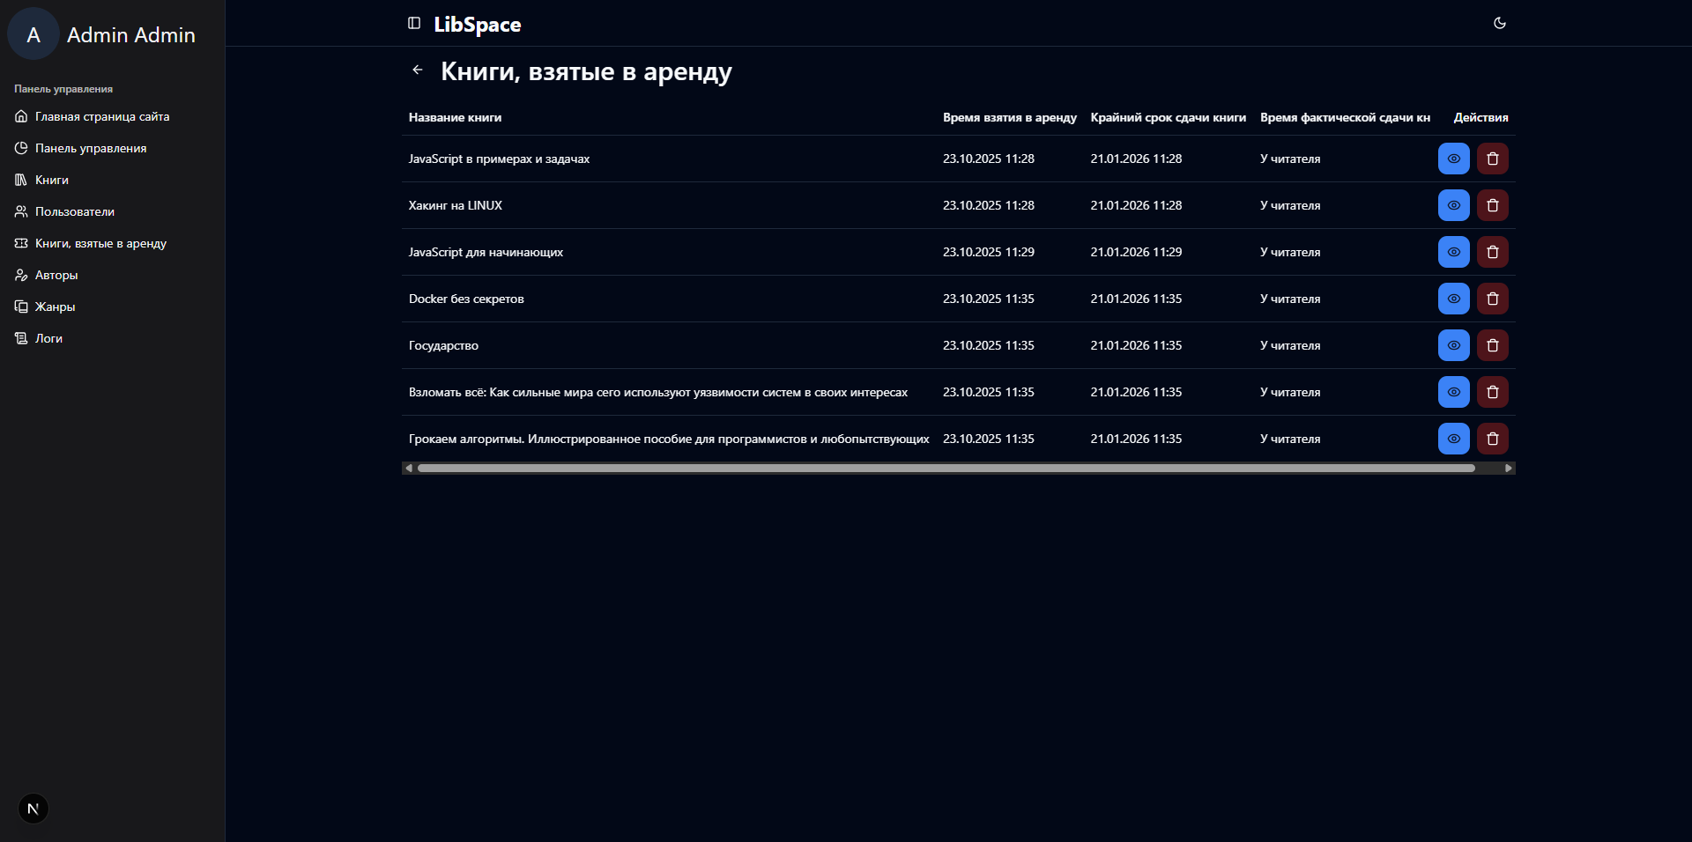
Task: Go to Панель управления menu item
Action: pyautogui.click(x=90, y=149)
